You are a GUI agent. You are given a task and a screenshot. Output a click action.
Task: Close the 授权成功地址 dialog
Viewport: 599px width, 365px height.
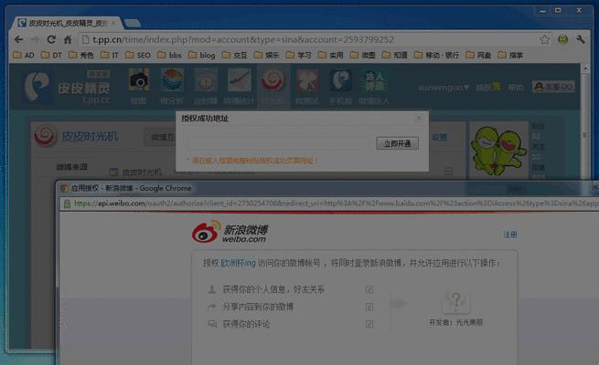419,119
